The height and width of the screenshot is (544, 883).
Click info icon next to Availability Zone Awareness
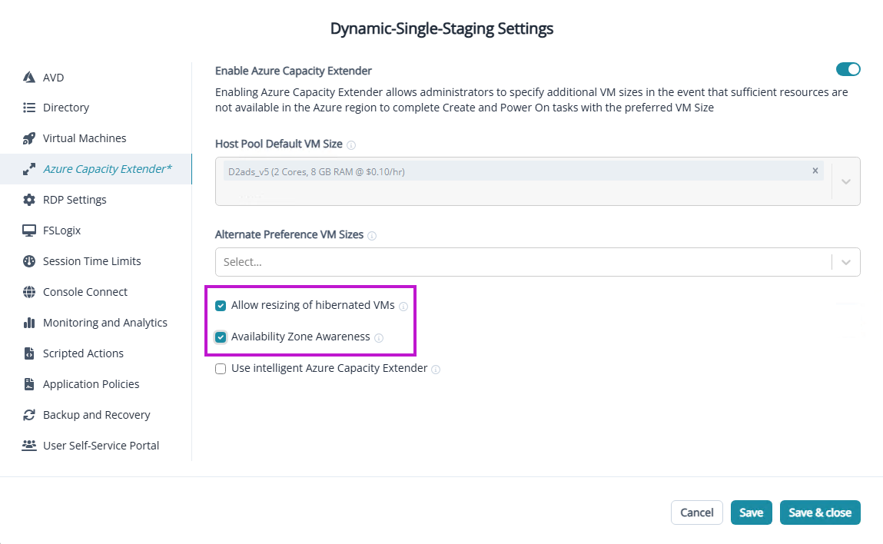pyautogui.click(x=379, y=337)
